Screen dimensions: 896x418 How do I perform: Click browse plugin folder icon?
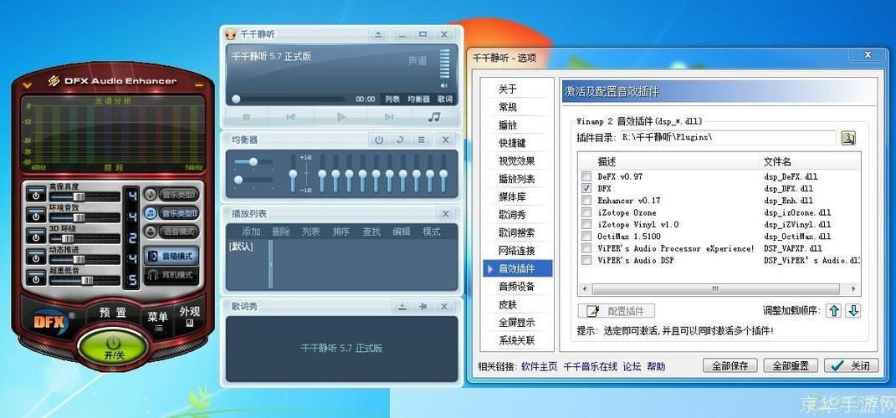click(x=848, y=138)
